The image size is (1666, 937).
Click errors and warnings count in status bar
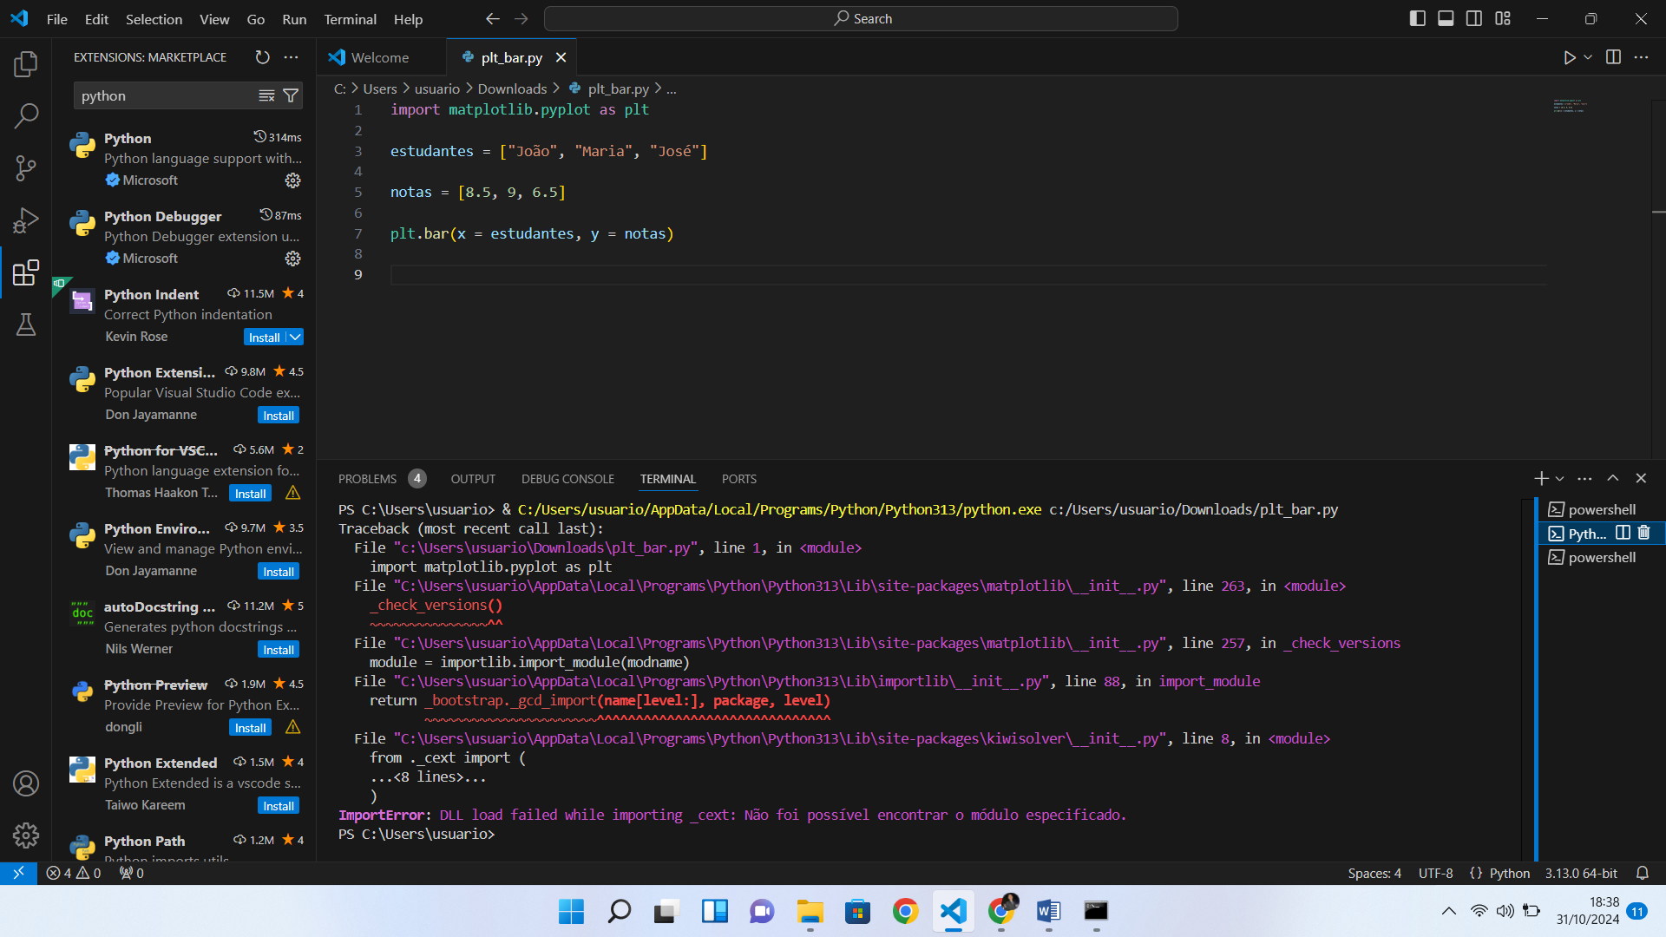74,873
